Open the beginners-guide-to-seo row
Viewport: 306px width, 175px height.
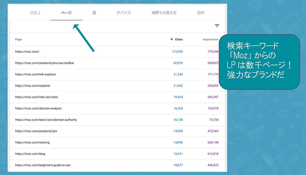coord(43,165)
